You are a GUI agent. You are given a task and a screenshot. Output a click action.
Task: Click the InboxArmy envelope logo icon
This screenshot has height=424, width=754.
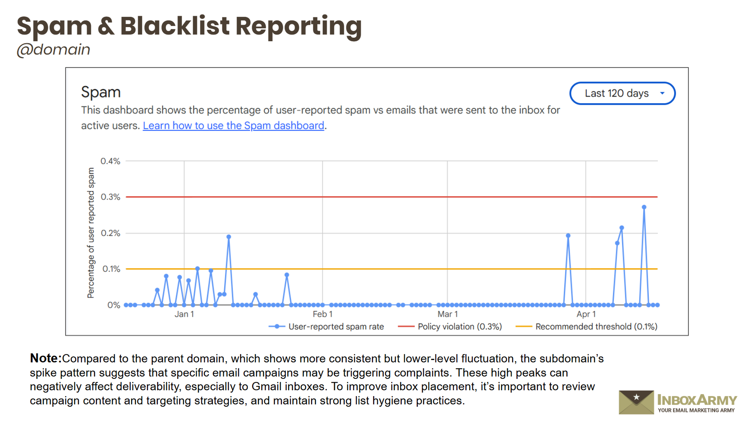click(x=636, y=402)
